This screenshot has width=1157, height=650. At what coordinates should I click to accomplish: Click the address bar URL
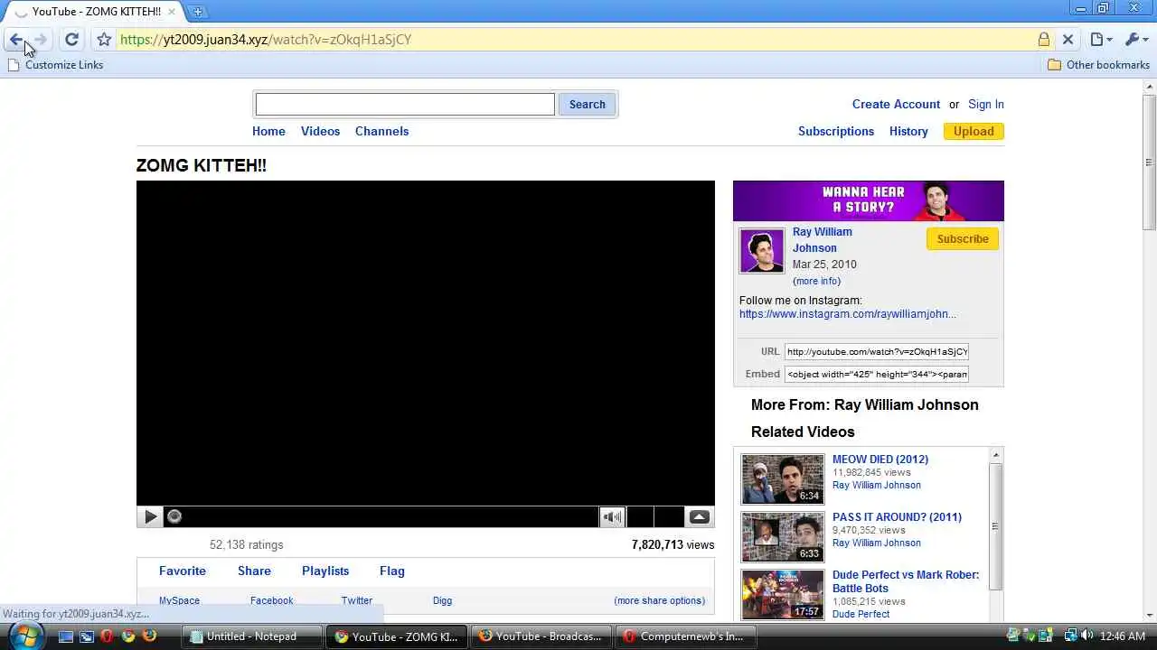(265, 40)
